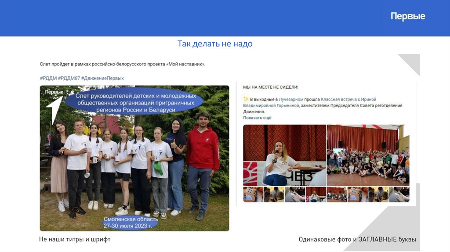Image resolution: width=450 pixels, height=252 pixels.
Task: Open the Классная встреча link
Action: (x=339, y=99)
